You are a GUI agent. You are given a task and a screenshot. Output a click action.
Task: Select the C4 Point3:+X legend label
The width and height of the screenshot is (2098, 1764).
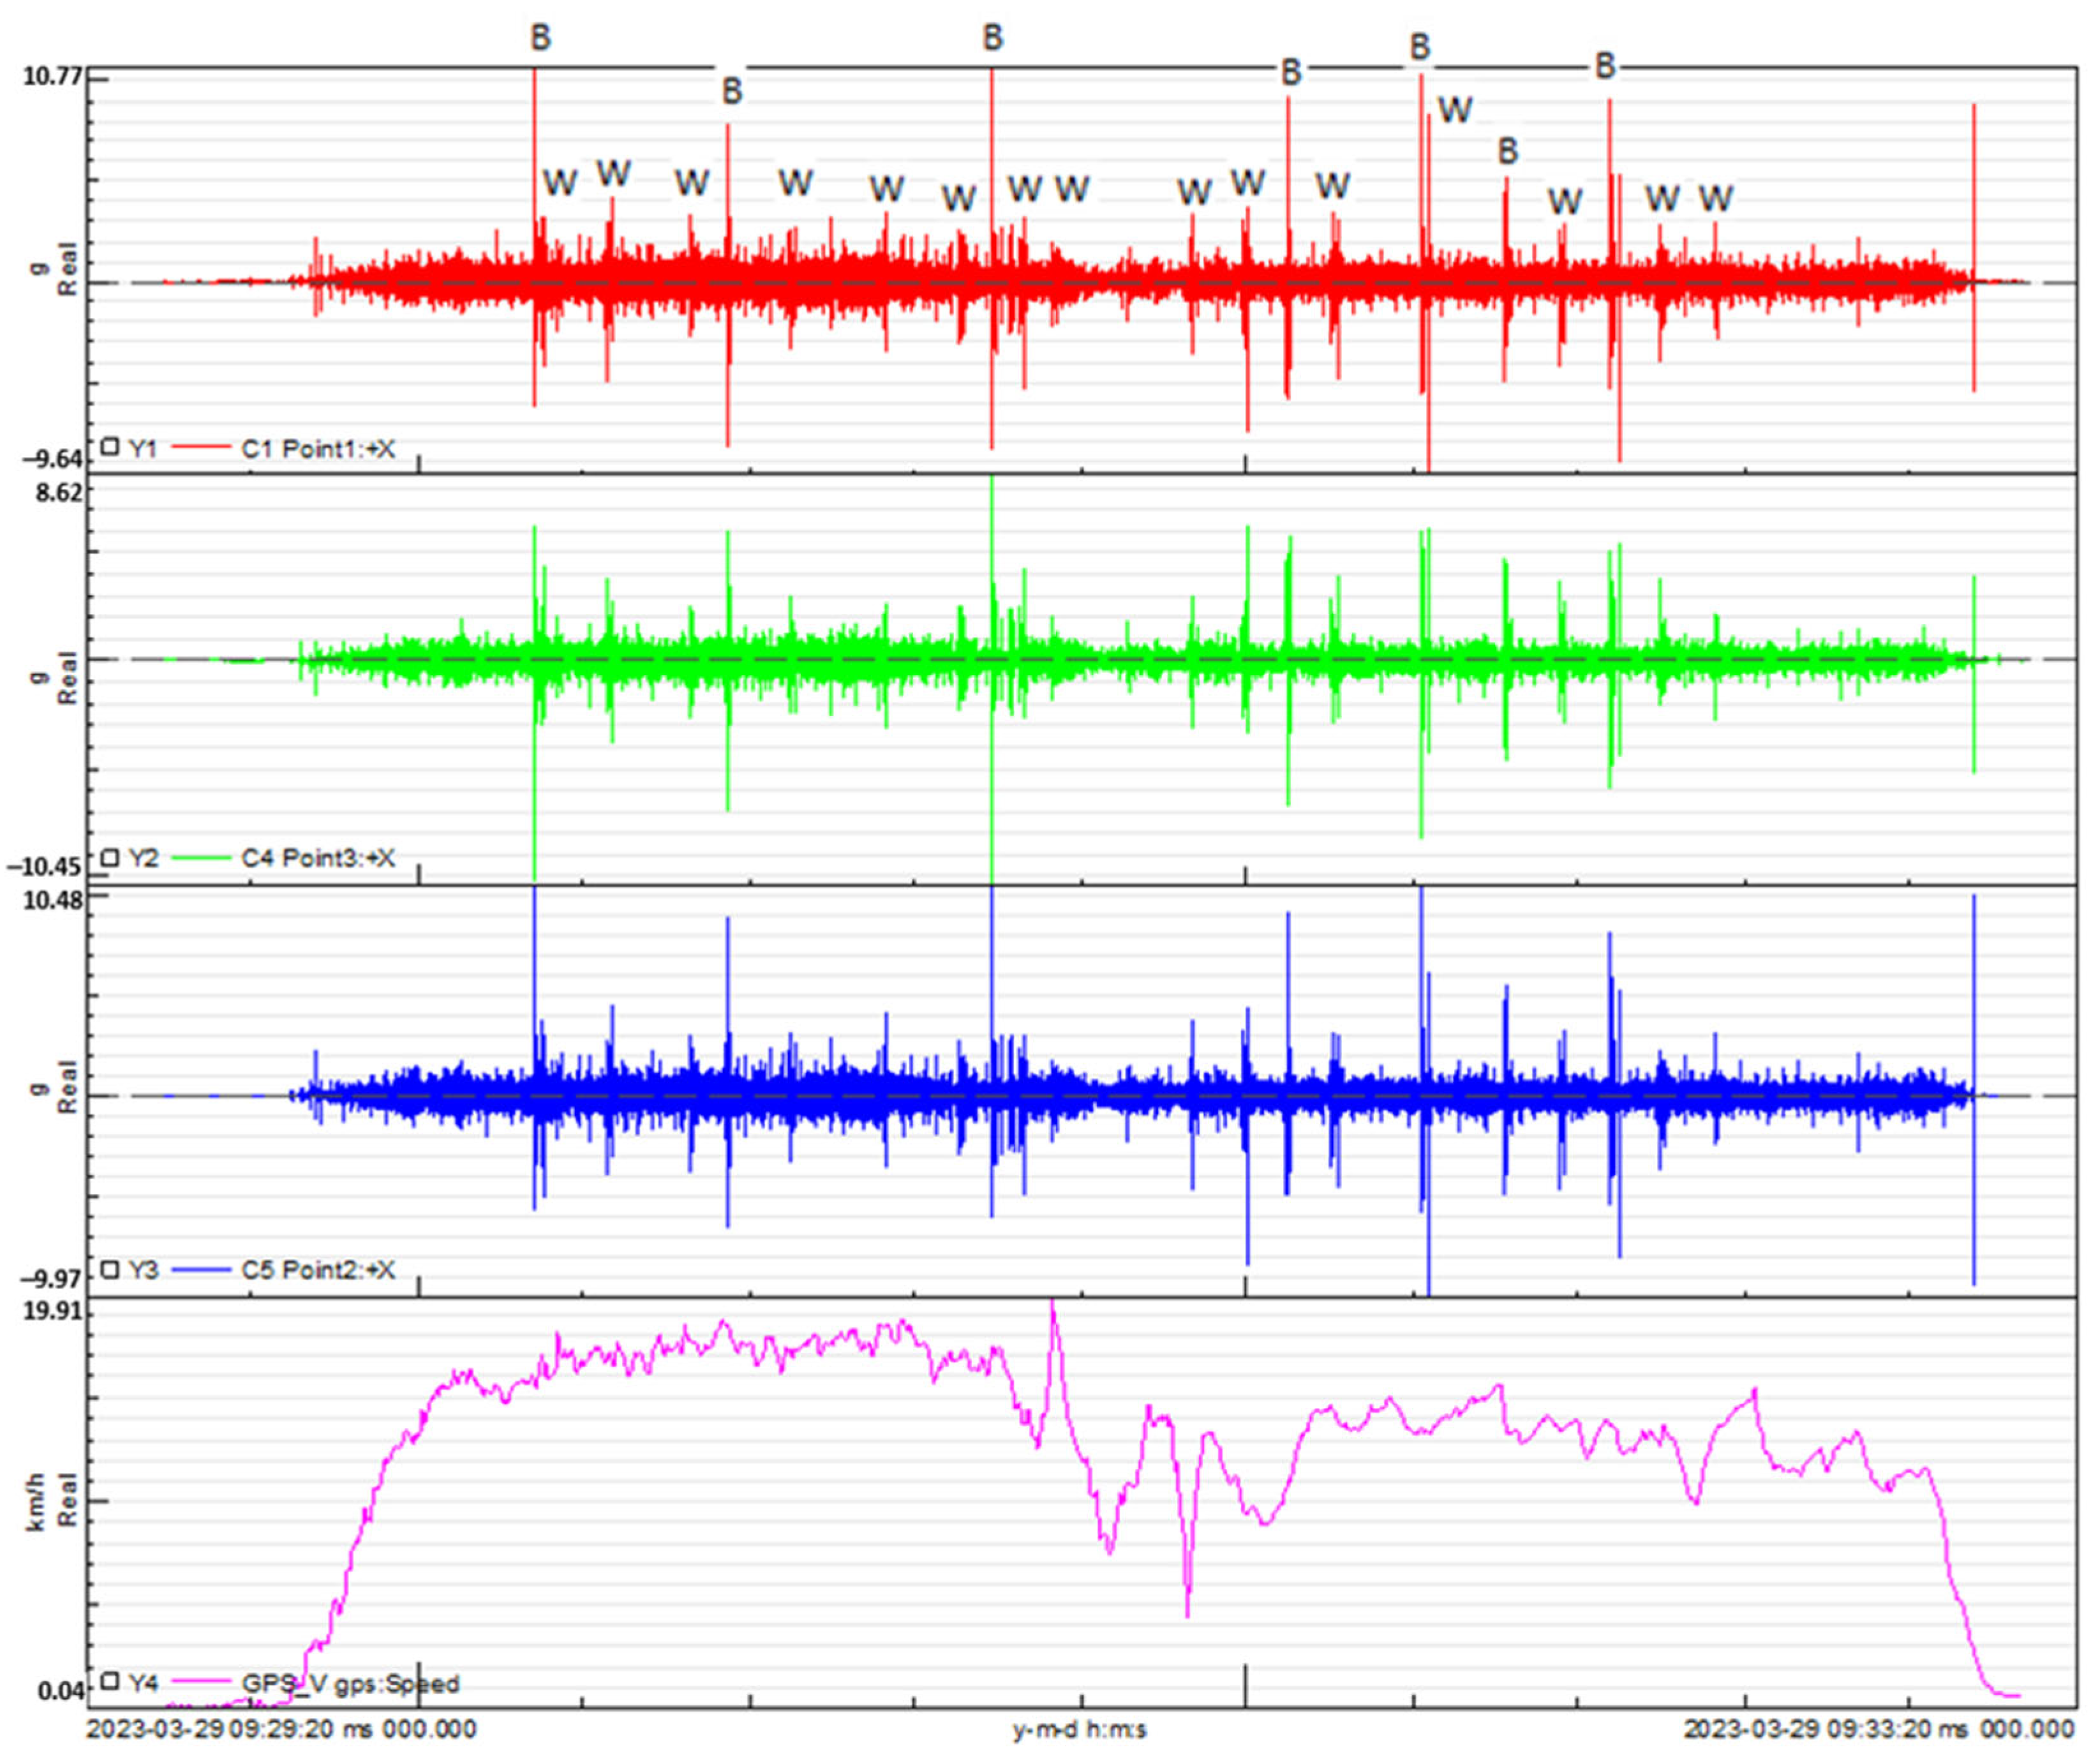click(318, 858)
